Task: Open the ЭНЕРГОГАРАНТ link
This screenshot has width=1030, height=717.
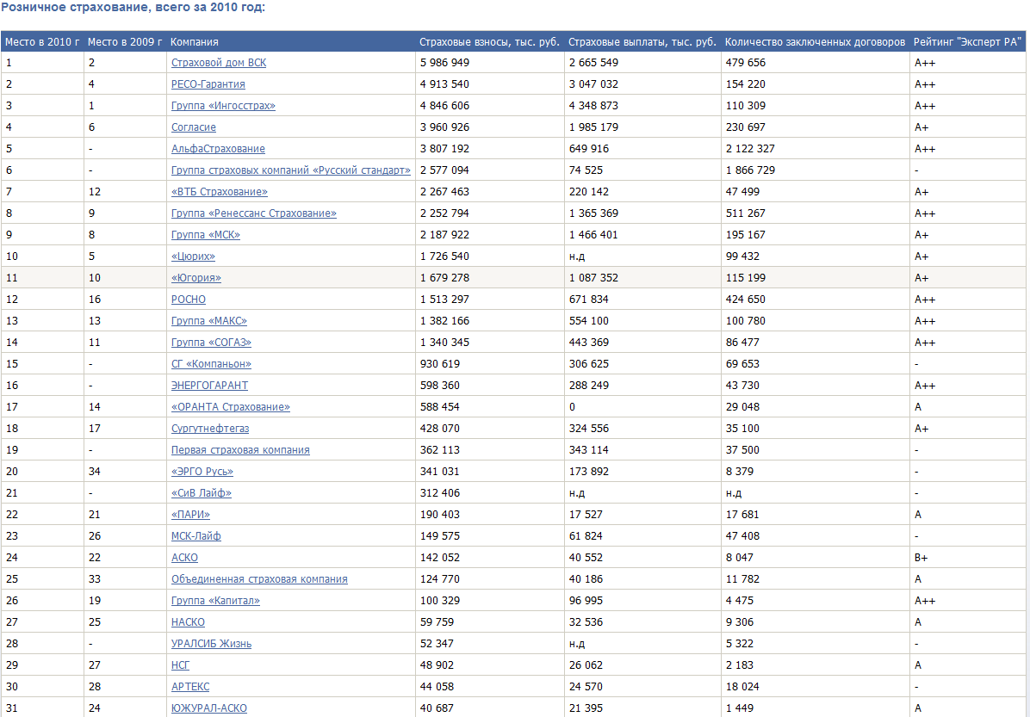Action: 209,386
